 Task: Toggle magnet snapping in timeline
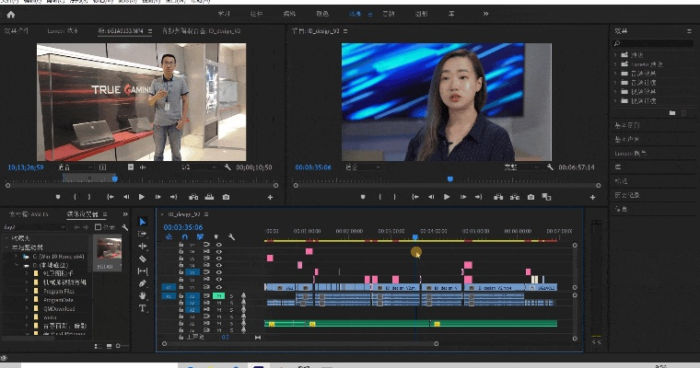184,237
